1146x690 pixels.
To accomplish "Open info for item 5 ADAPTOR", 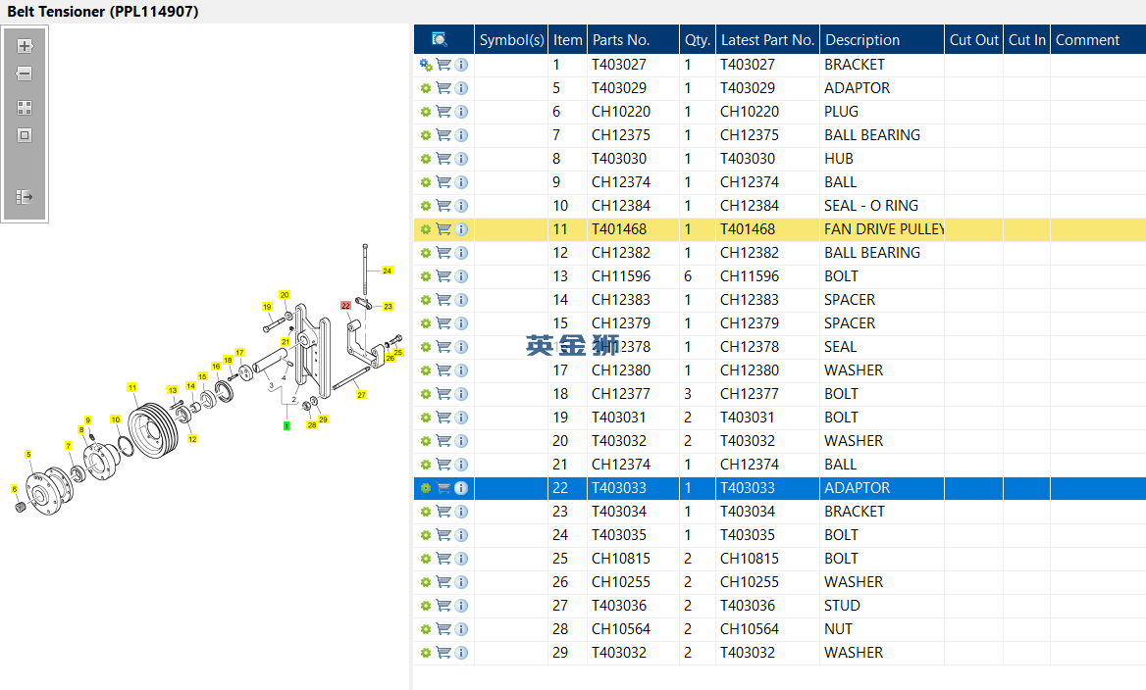I will (x=461, y=88).
